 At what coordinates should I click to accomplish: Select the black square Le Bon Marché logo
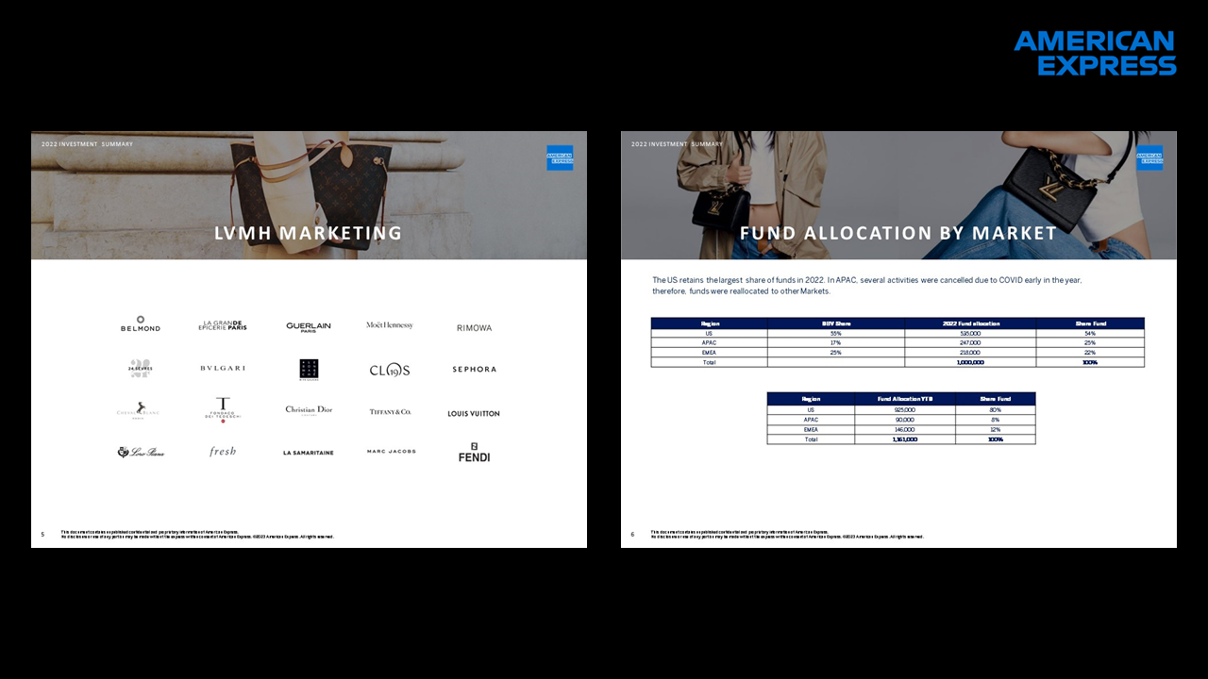(x=309, y=370)
